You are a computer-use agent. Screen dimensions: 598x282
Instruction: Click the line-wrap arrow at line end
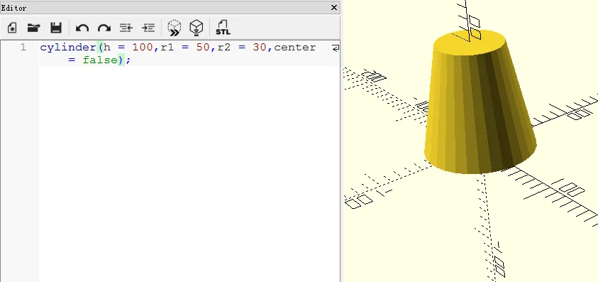(x=336, y=48)
